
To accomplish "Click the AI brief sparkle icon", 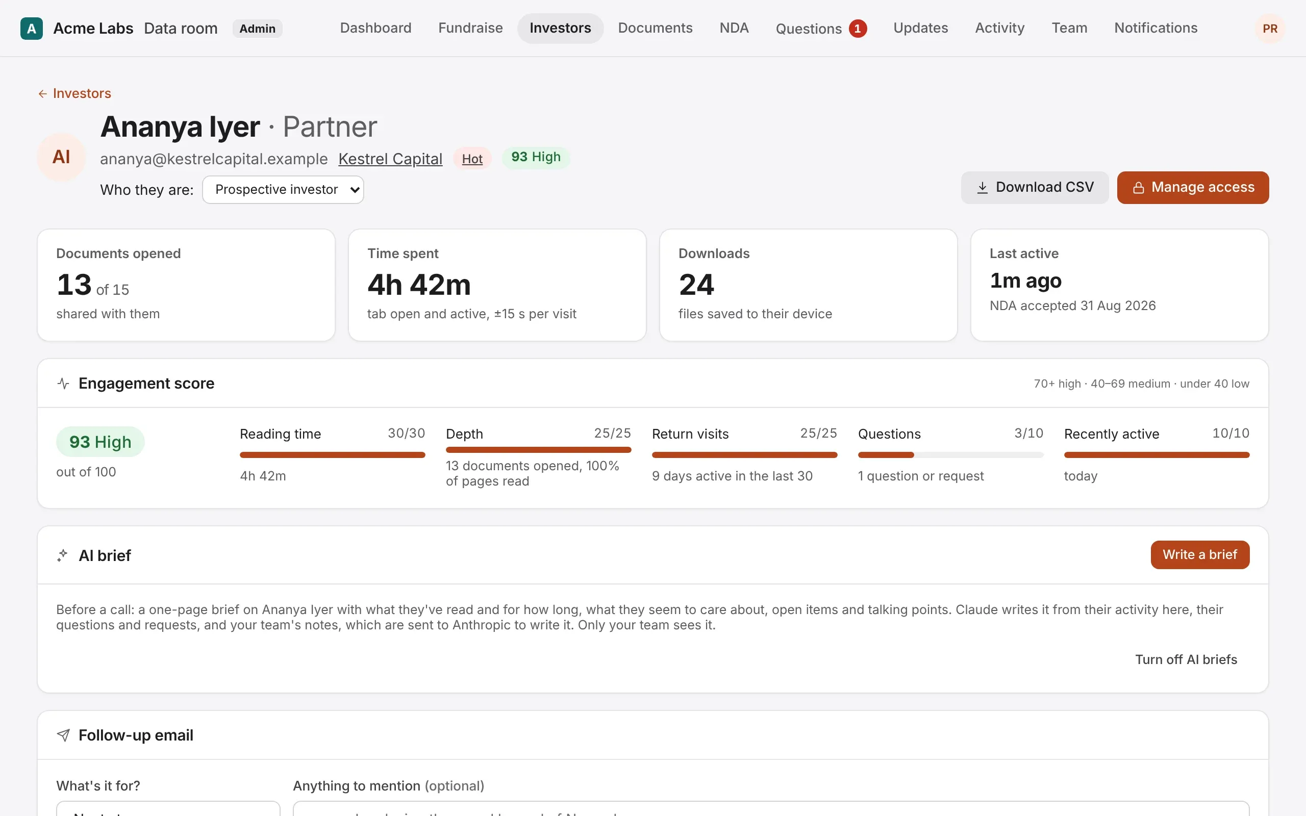I will (x=63, y=555).
